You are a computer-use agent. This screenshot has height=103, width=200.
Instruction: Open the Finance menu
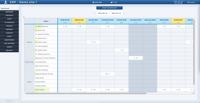9,26
